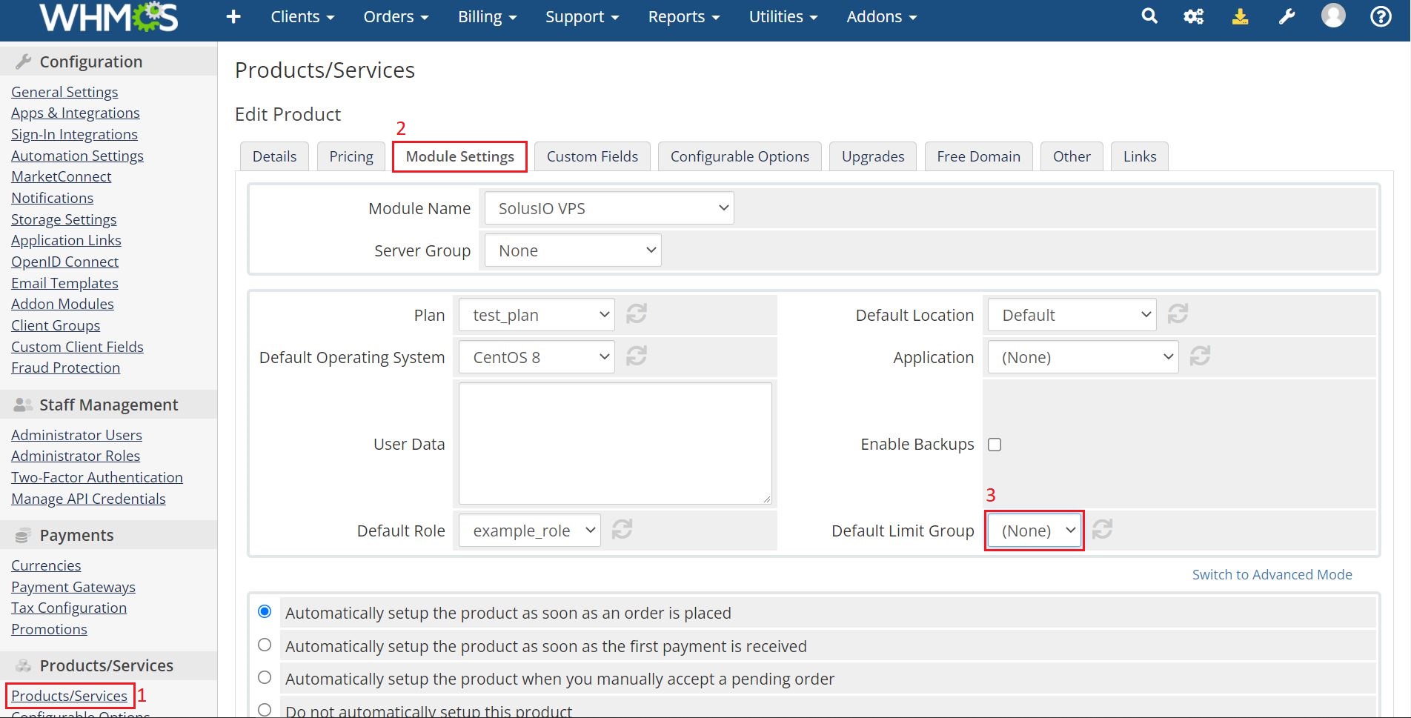Open the Module Name dropdown
1411x718 pixels.
(609, 208)
